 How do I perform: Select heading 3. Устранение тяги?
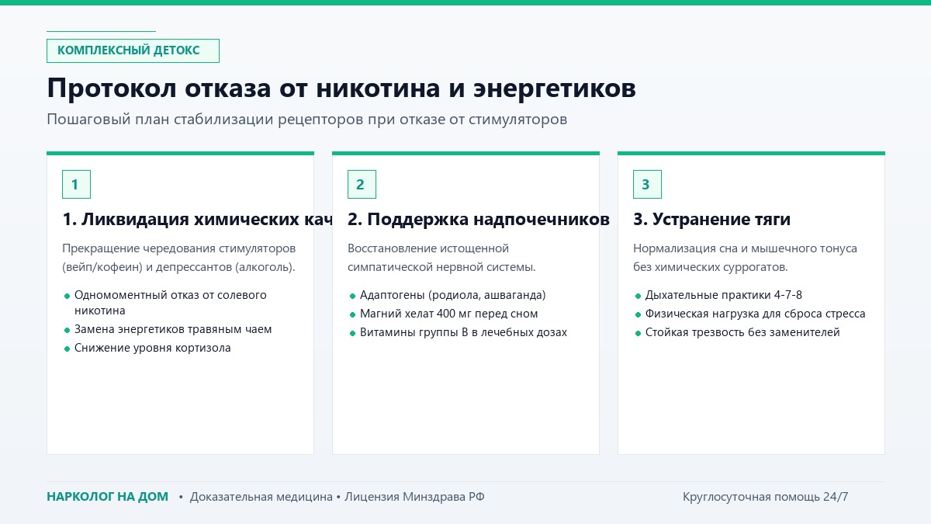(x=712, y=220)
